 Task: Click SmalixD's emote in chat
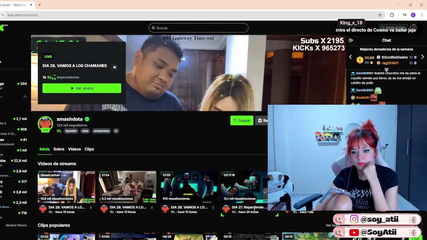pyautogui.click(x=374, y=98)
